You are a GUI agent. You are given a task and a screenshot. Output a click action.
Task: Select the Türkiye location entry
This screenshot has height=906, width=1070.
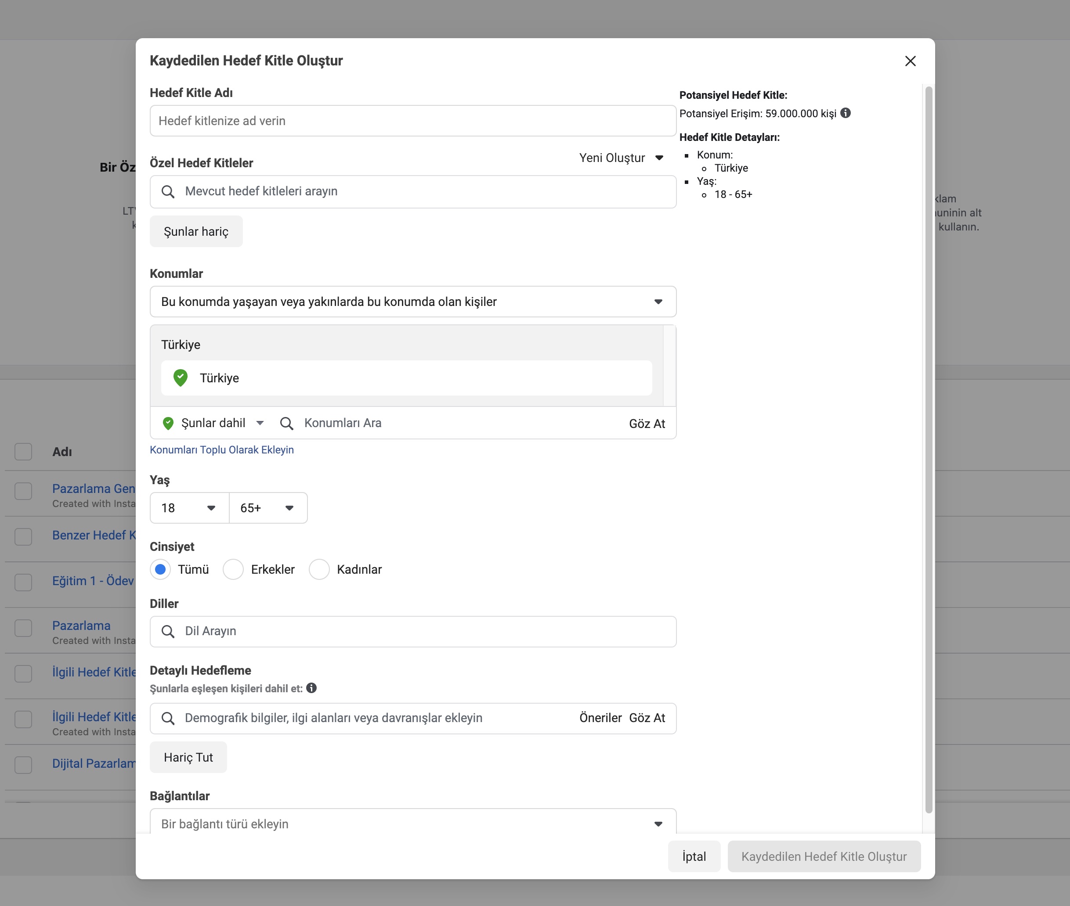(x=406, y=378)
